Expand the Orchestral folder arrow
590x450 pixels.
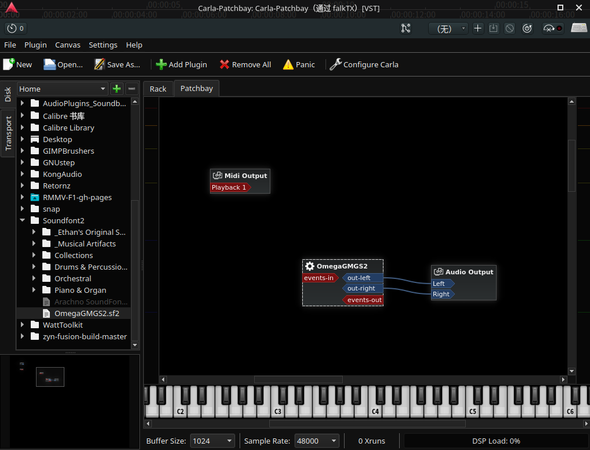tap(34, 278)
